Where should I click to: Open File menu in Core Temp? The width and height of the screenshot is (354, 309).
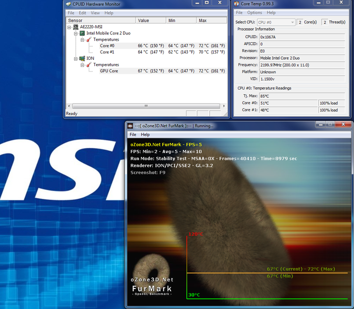point(239,13)
